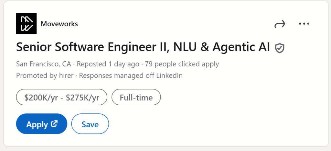Click the 'Reposted 1 day ago' text

(x=108, y=64)
